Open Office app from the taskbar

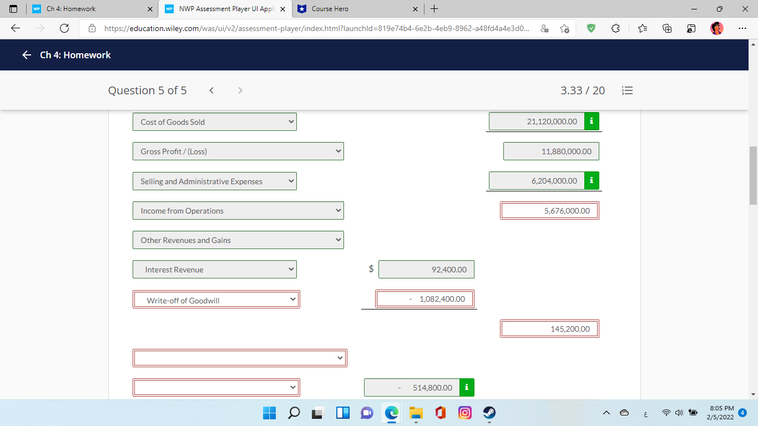(441, 413)
